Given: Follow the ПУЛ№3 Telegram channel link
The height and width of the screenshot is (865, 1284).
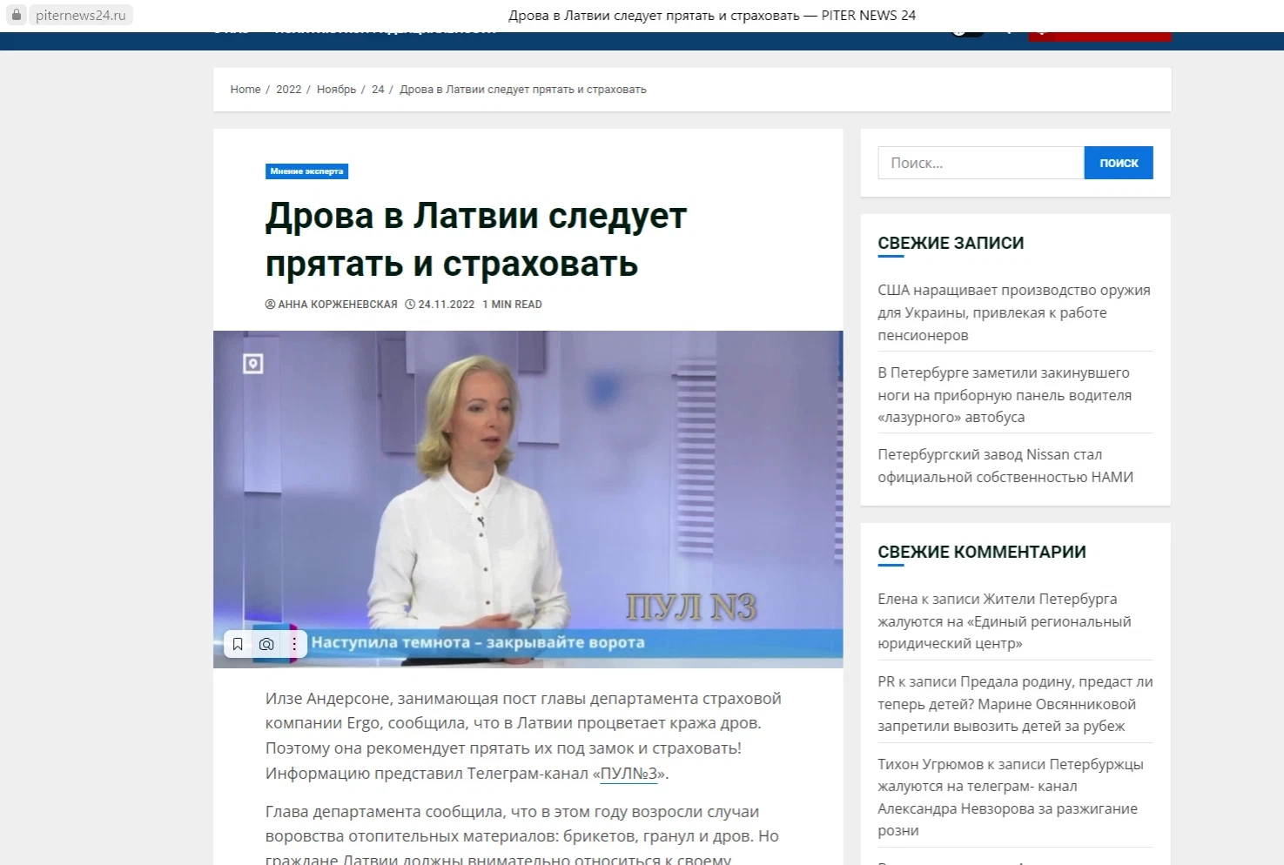Looking at the screenshot, I should pos(629,774).
